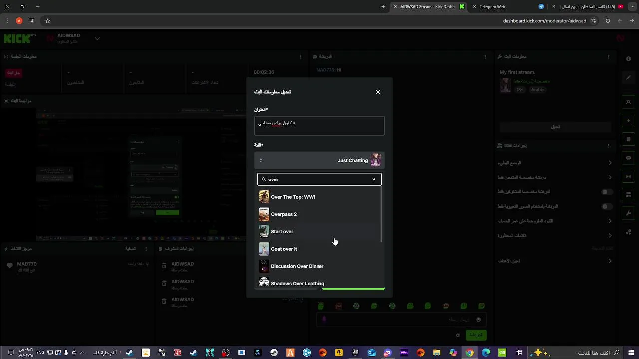Click the stream title text field
The height and width of the screenshot is (359, 639).
[x=319, y=126]
